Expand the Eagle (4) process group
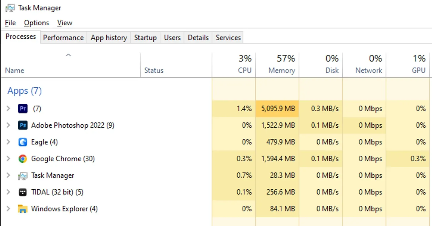 tap(8, 142)
